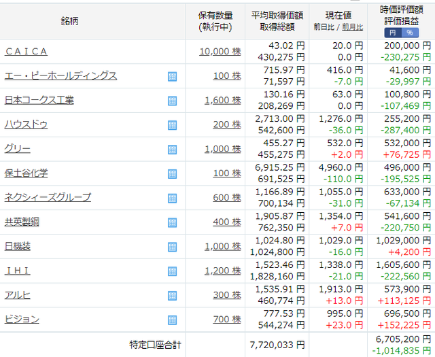Click the 現在値 column header

338,15
